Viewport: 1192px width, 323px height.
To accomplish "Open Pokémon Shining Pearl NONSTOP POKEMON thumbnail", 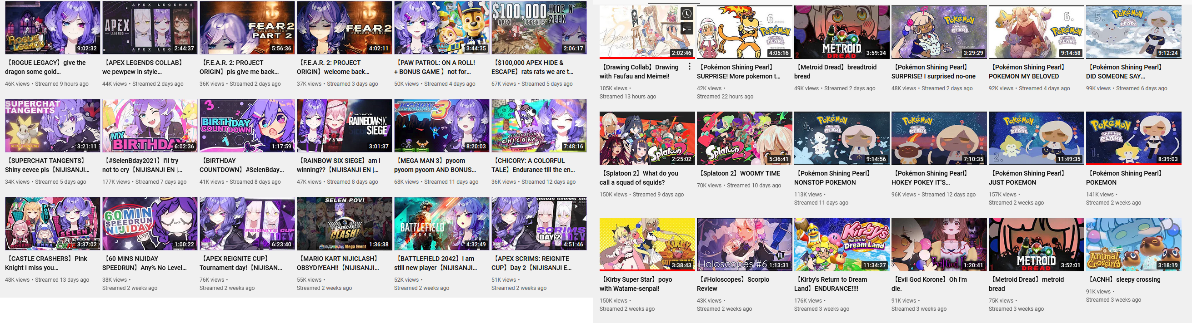I will (x=841, y=138).
